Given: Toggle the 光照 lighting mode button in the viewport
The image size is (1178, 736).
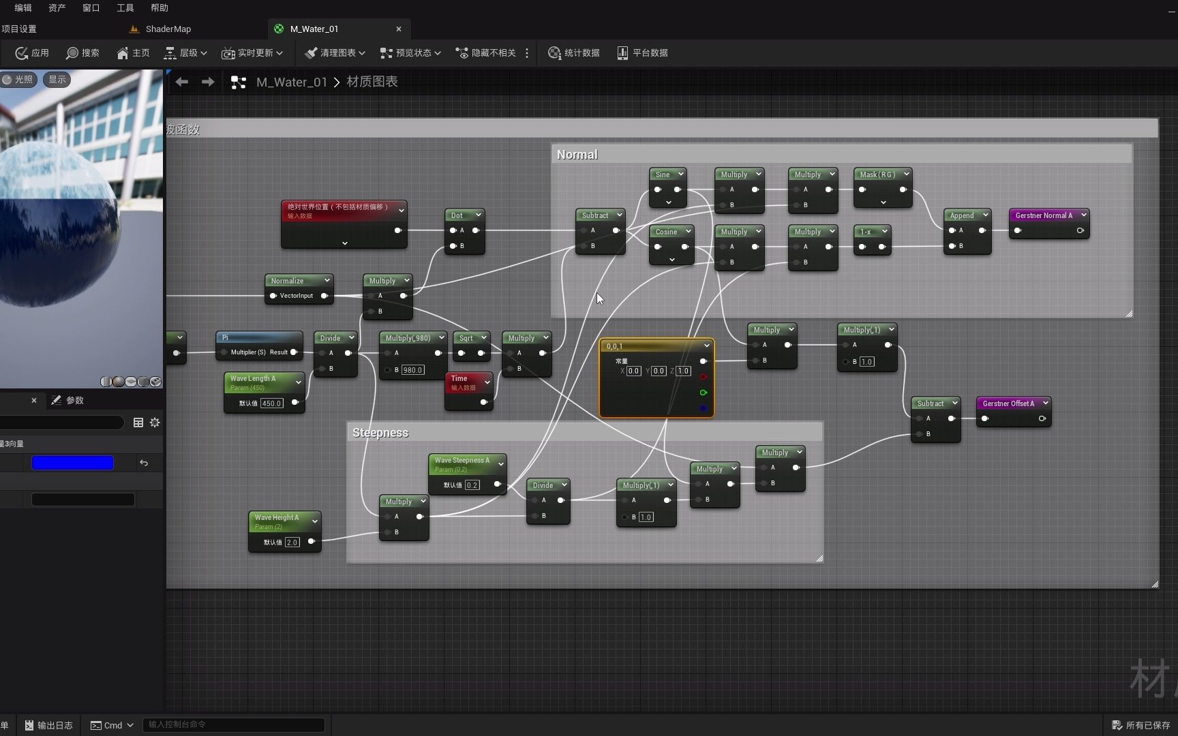Looking at the screenshot, I should click(x=18, y=79).
